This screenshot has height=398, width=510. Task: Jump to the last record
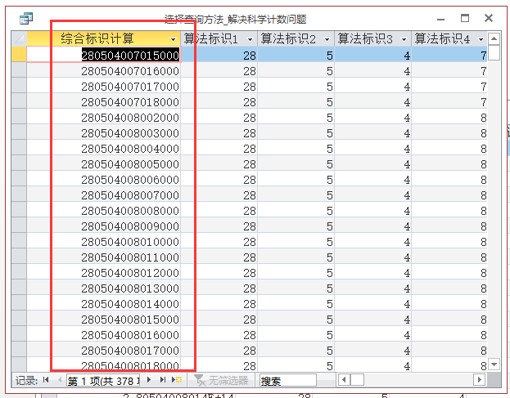163,380
